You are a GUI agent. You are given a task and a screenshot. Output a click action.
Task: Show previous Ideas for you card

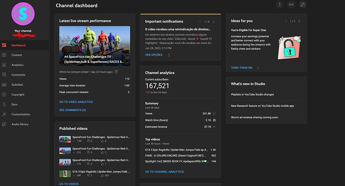[x=286, y=21]
